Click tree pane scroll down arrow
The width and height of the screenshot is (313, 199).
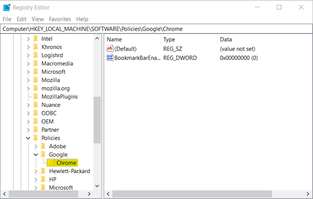pyautogui.click(x=97, y=186)
